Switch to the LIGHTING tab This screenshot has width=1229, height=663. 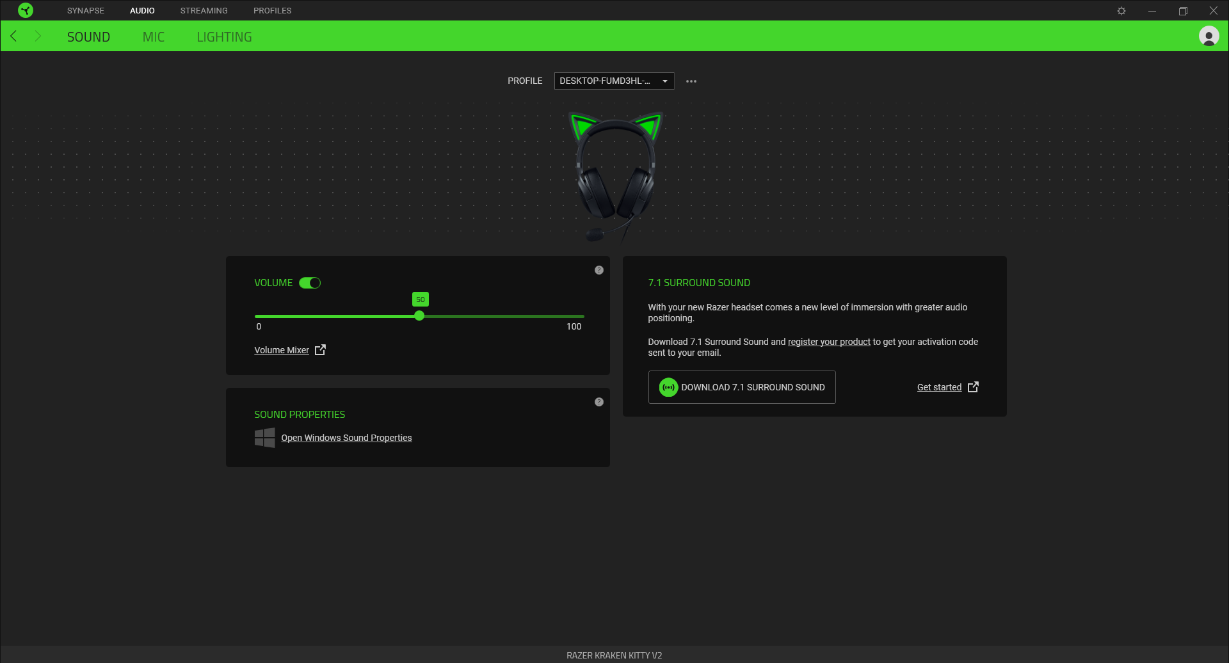click(x=224, y=37)
